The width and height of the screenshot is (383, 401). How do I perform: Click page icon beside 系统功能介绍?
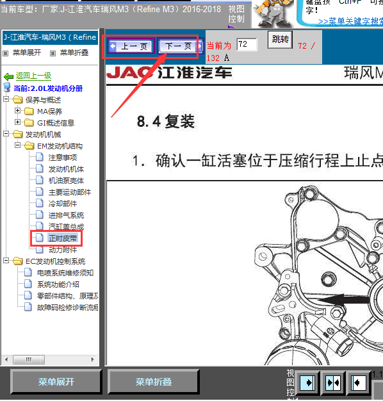pos(28,284)
